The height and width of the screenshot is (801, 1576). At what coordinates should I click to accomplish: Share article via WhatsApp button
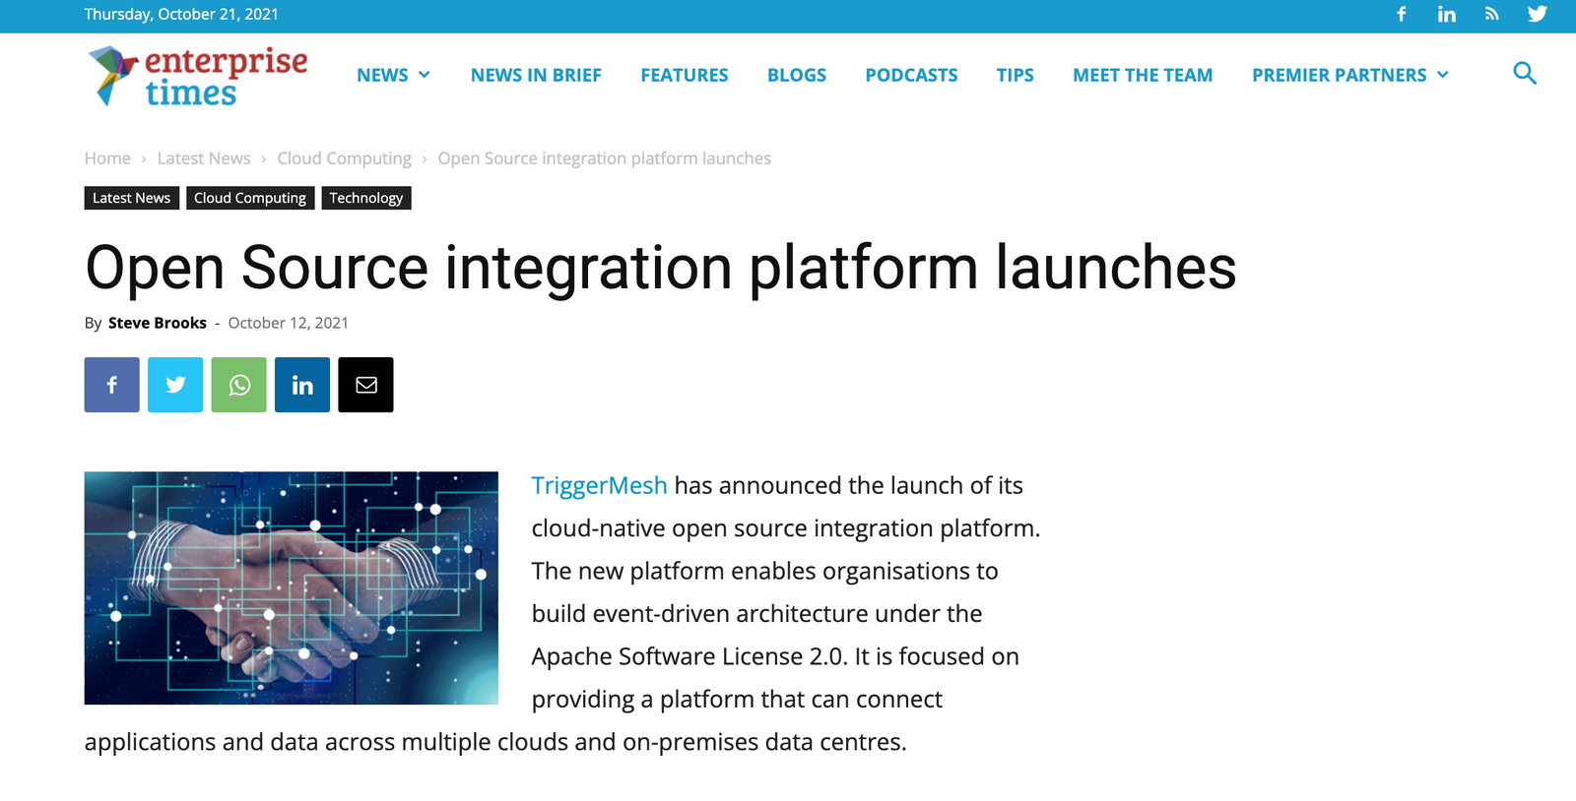coord(239,385)
